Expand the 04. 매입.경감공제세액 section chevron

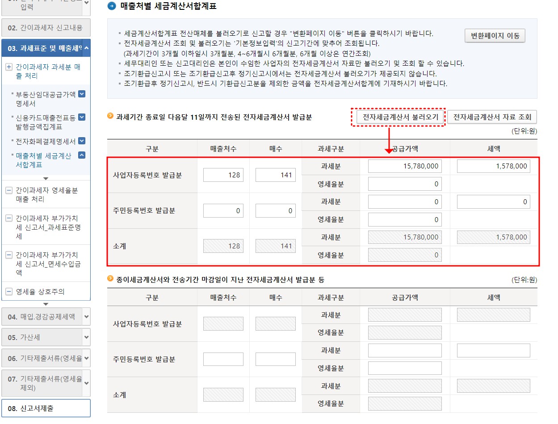pyautogui.click(x=86, y=315)
